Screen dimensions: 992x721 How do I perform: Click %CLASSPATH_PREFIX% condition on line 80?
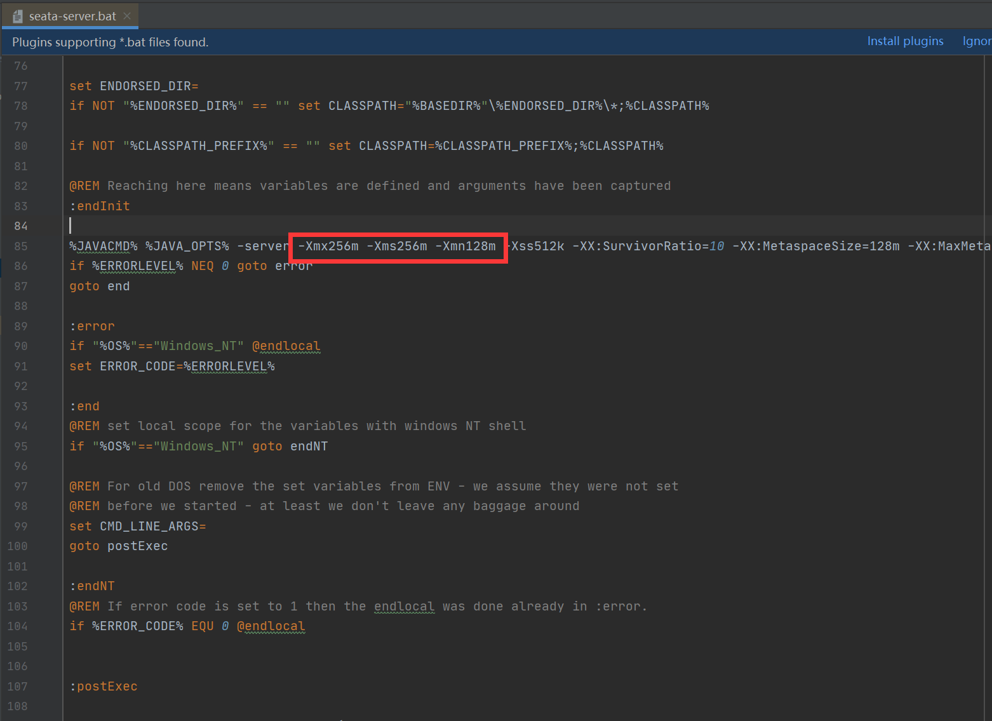tap(199, 145)
